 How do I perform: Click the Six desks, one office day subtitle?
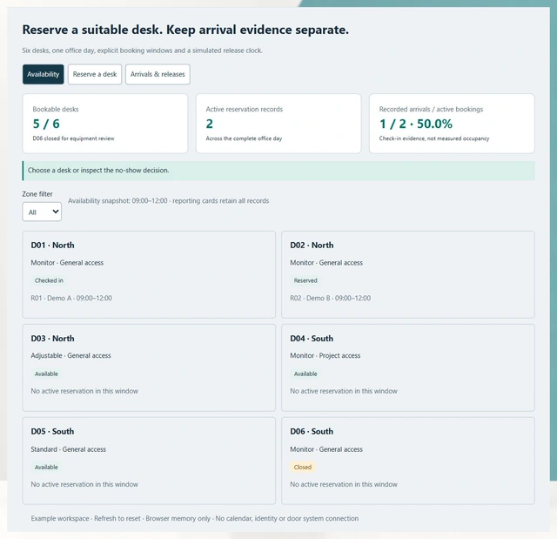tap(142, 51)
